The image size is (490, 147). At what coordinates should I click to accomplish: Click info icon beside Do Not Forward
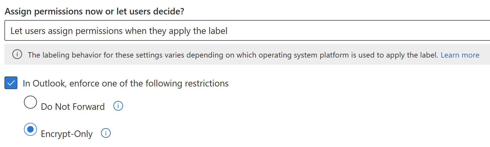click(118, 106)
